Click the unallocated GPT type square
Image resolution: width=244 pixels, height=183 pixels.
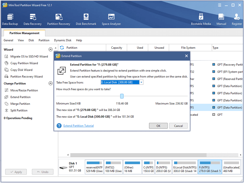point(214,115)
